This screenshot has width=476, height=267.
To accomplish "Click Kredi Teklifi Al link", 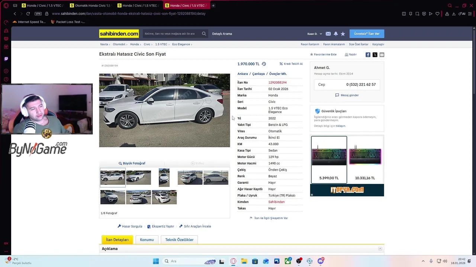I will [x=291, y=64].
